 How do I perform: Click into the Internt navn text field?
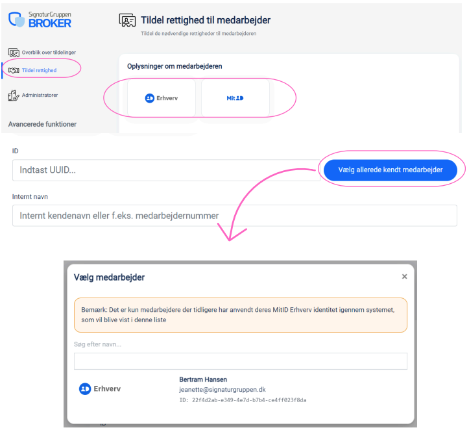click(234, 216)
